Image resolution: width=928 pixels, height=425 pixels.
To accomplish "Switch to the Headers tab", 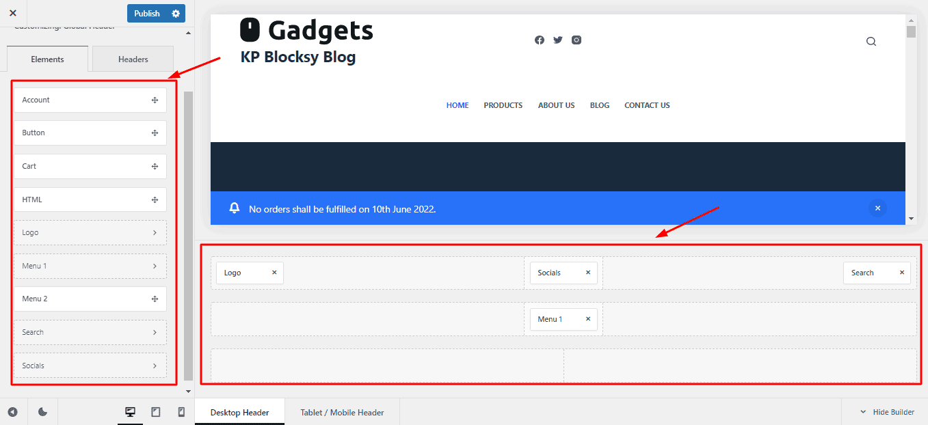I will point(133,59).
